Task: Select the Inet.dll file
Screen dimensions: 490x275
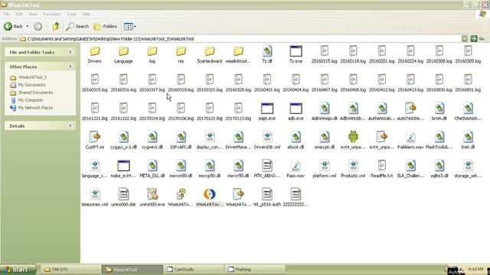Action: tap(468, 141)
